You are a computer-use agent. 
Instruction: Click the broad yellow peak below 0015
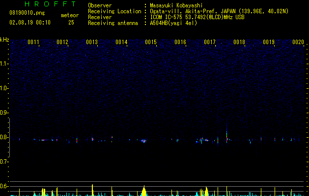pyautogui.click(x=144, y=191)
